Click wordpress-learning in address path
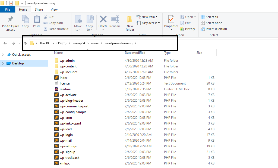Image resolution: width=278 pixels, height=168 pixels. click(x=118, y=43)
